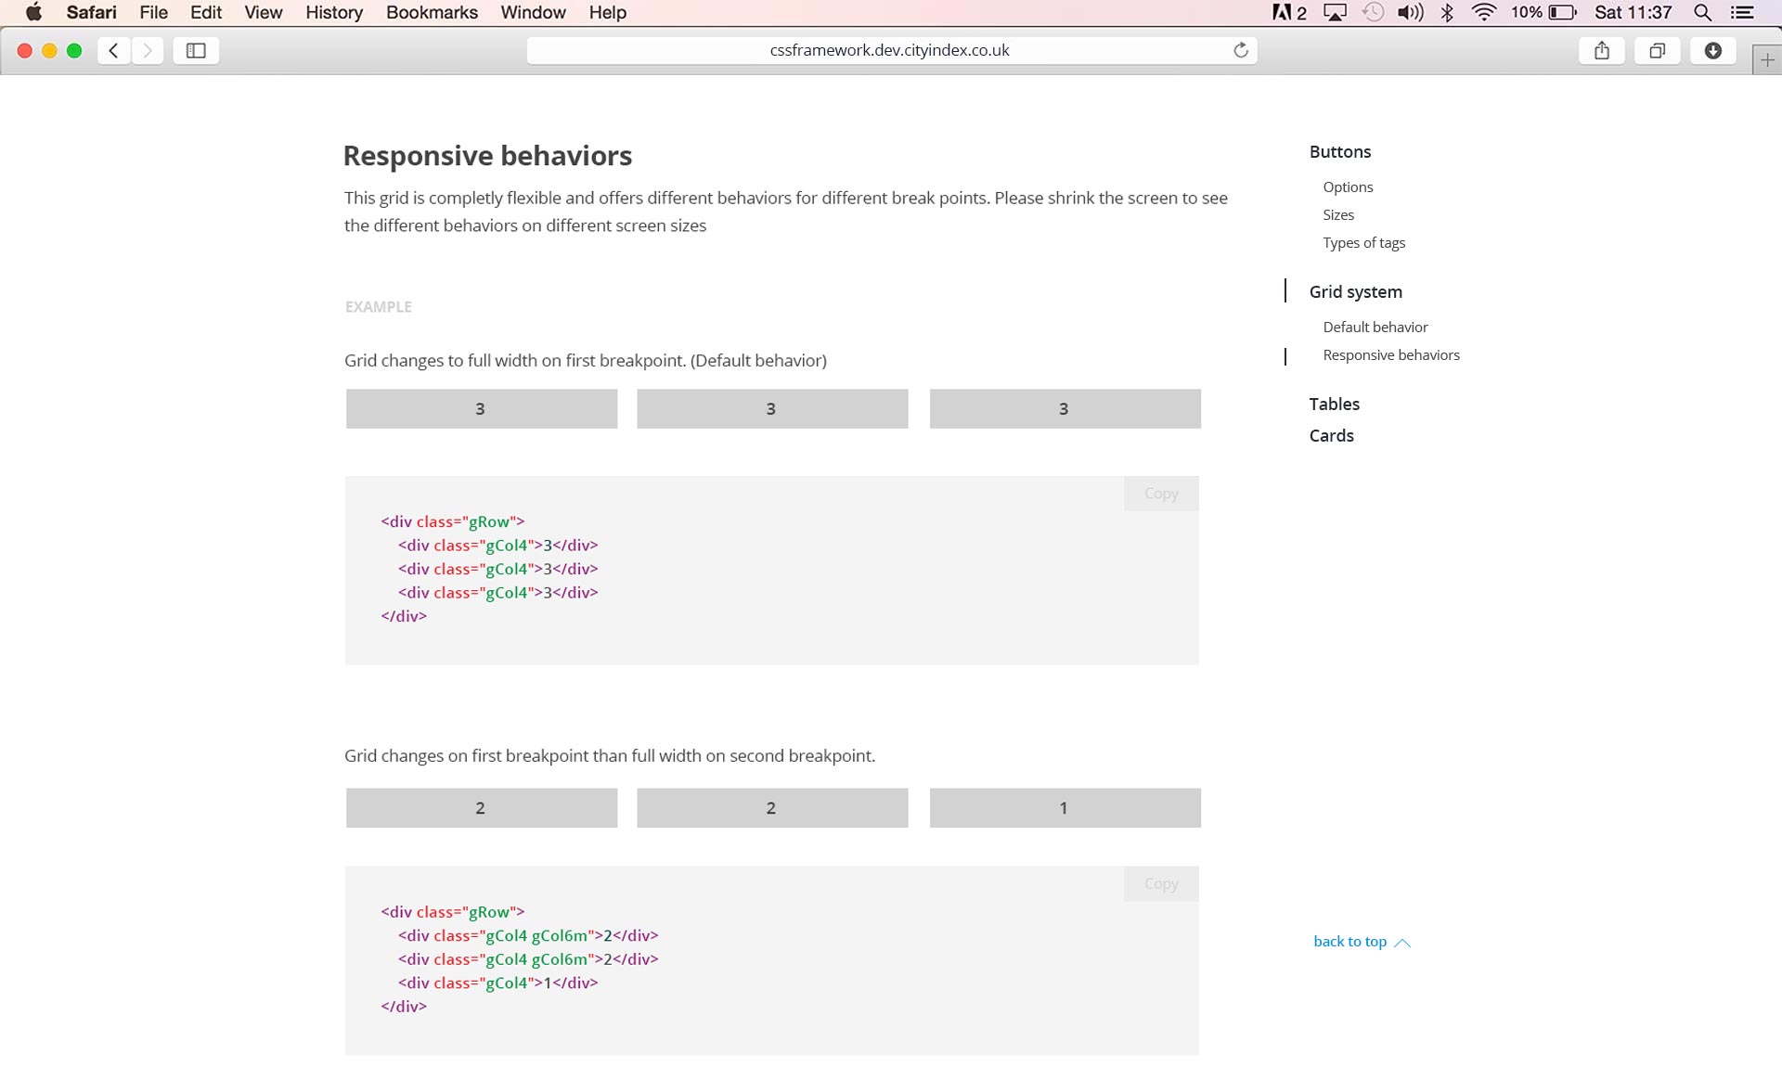Navigate to the Tables section
Image resolution: width=1782 pixels, height=1067 pixels.
coord(1334,405)
